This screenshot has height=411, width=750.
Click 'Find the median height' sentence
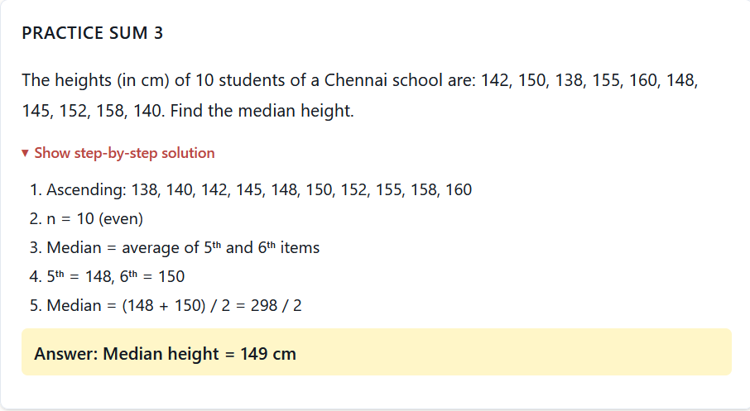(263, 110)
